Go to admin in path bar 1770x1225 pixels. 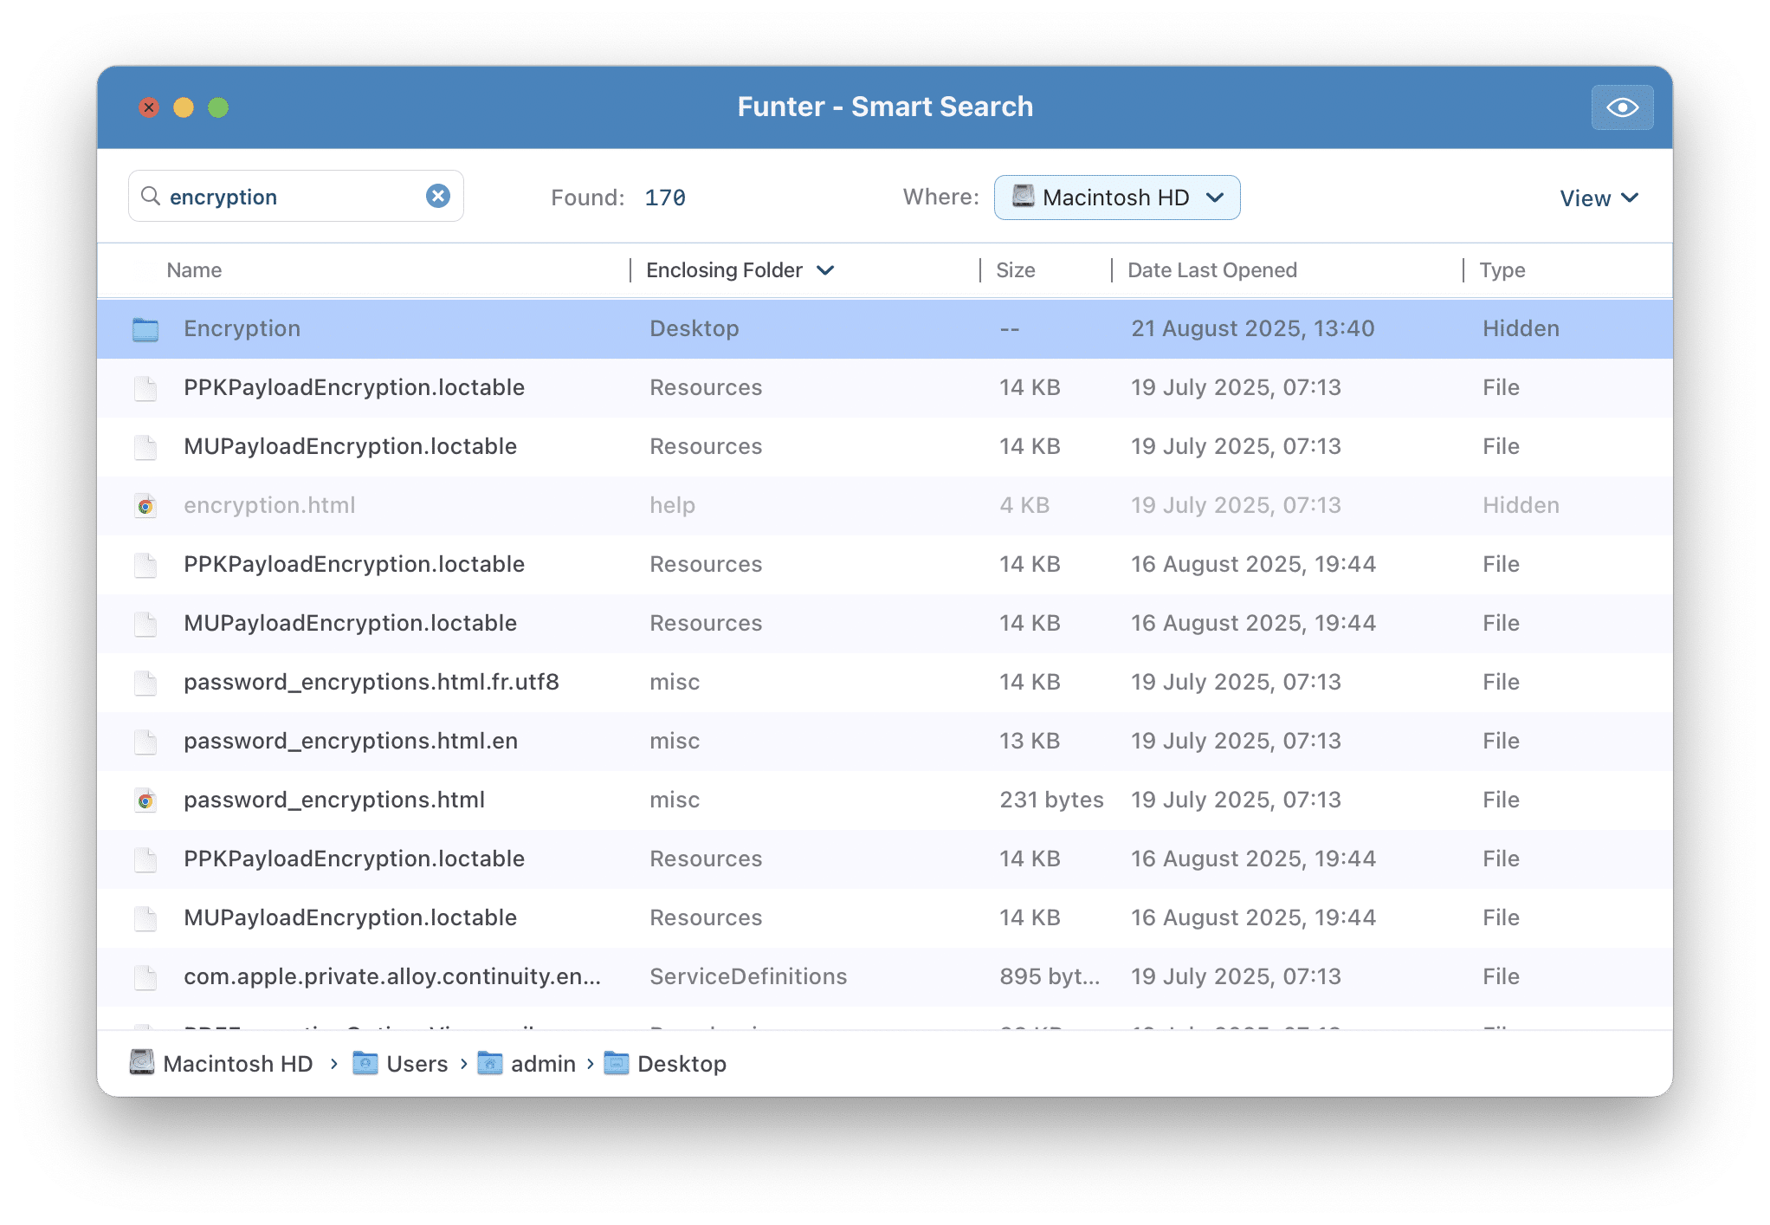click(544, 1064)
